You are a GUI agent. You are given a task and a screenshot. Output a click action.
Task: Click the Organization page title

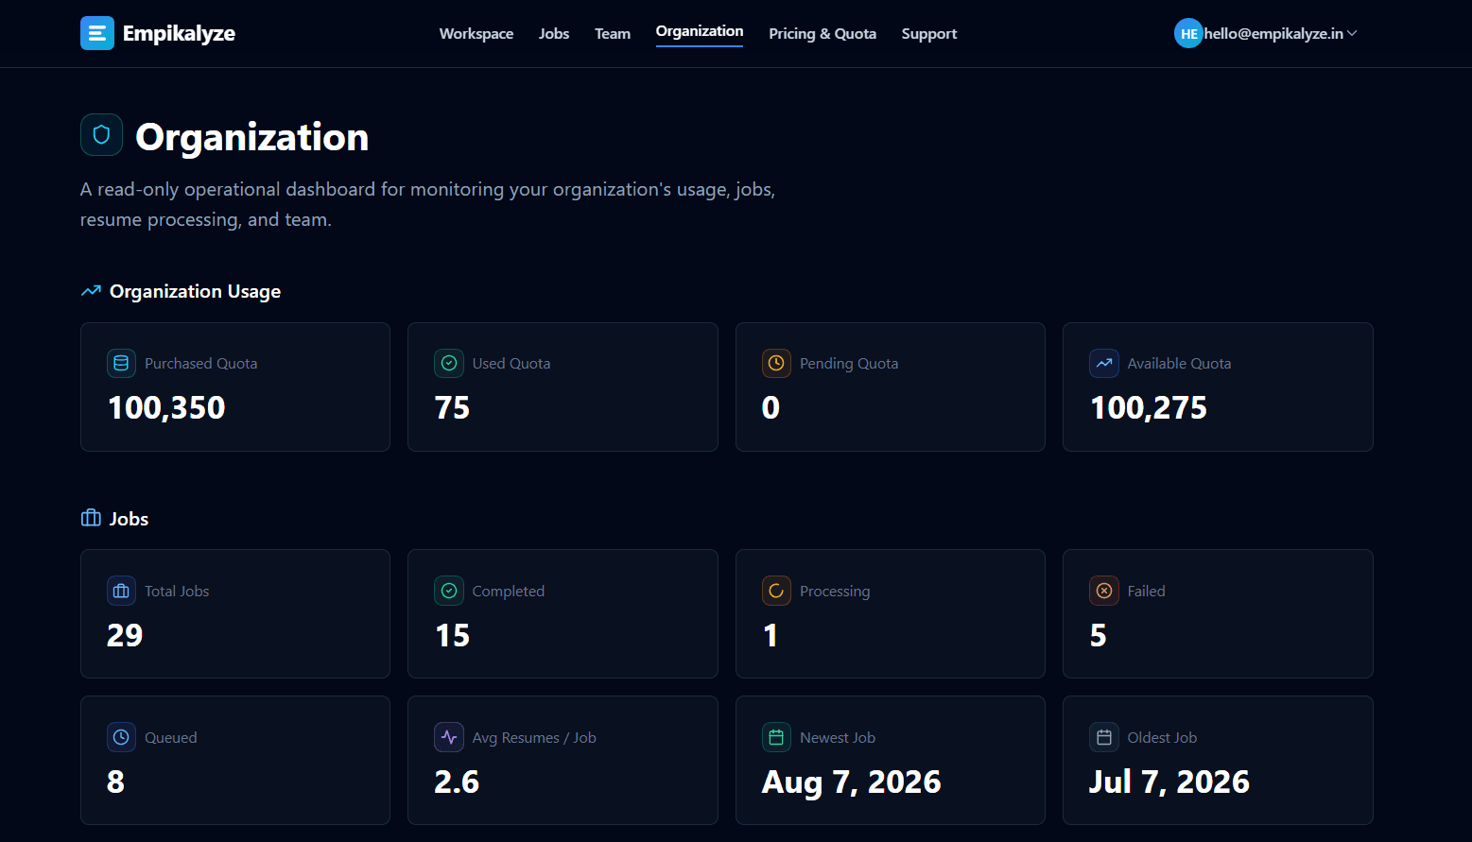[252, 137]
